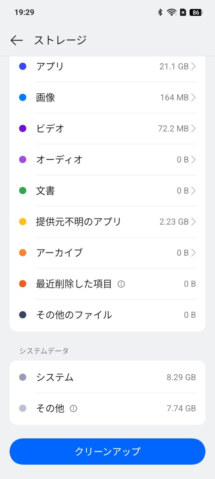Viewport: 215px width, 479px height.
Task: Tap the その他のファイル row
Action: click(107, 315)
